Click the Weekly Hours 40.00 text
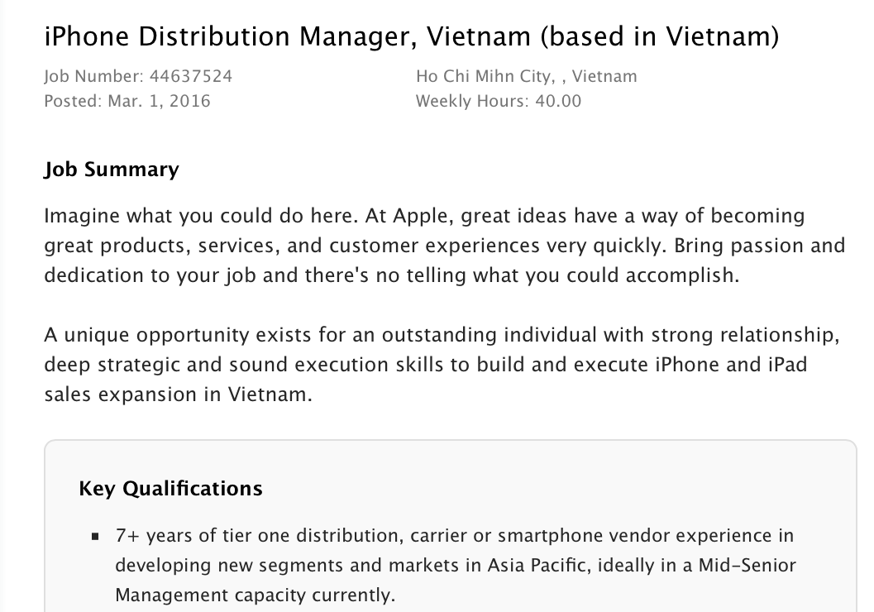 click(x=498, y=101)
